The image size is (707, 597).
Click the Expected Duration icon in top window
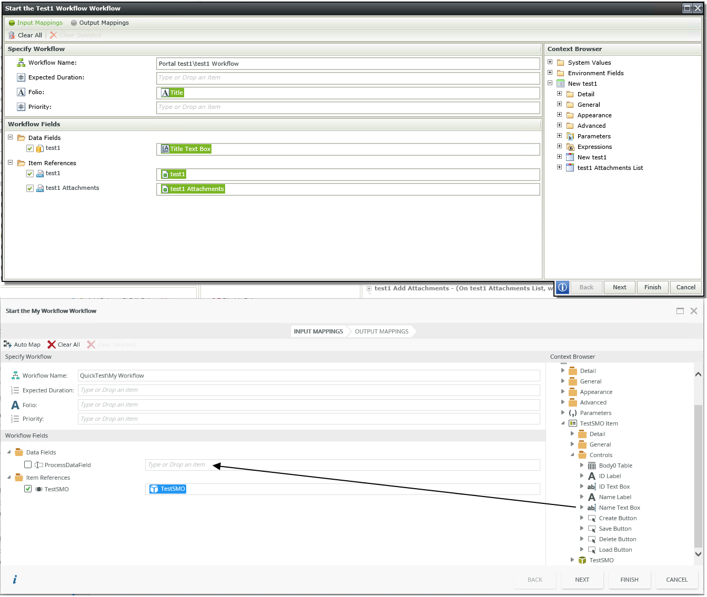[x=21, y=77]
